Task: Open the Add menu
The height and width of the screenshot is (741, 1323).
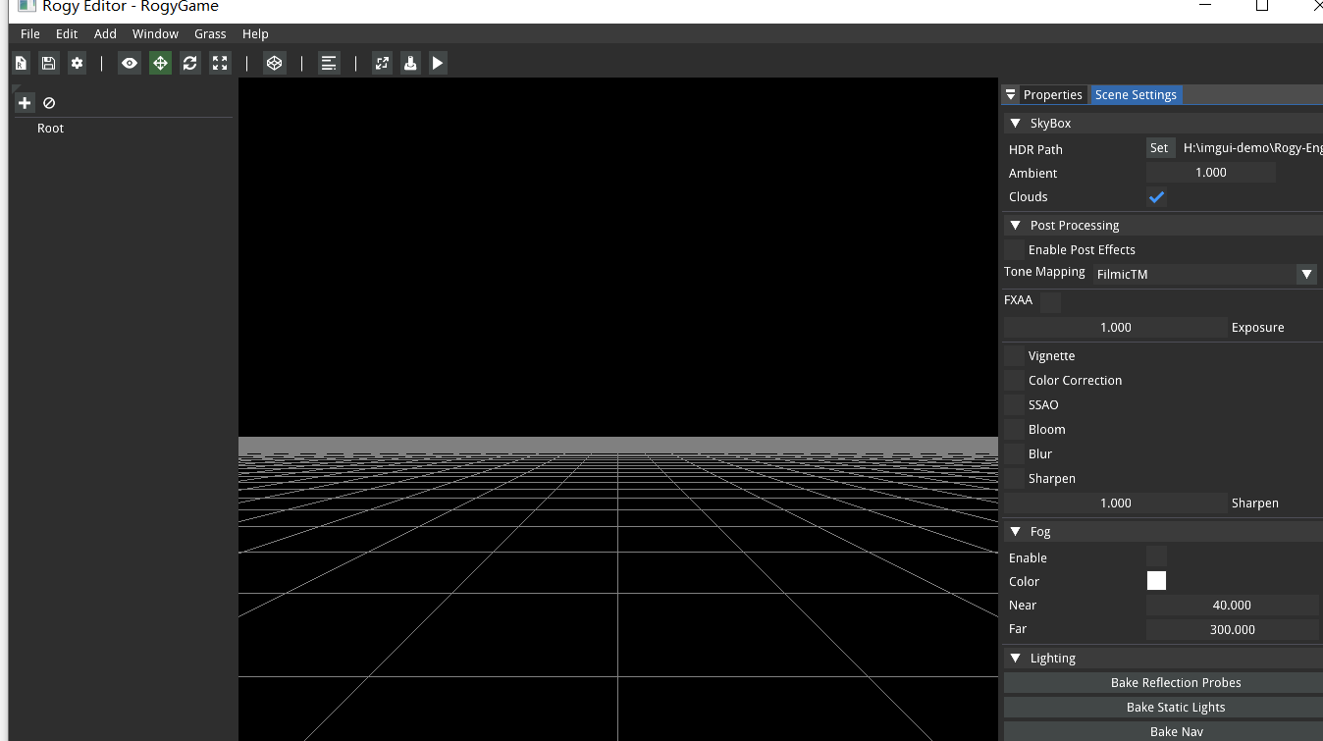Action: [105, 33]
